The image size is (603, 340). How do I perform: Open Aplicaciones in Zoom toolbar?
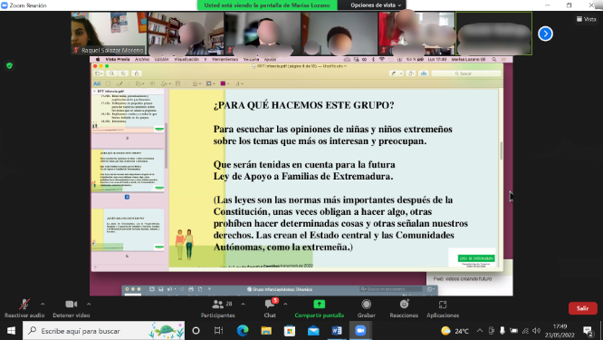443,308
